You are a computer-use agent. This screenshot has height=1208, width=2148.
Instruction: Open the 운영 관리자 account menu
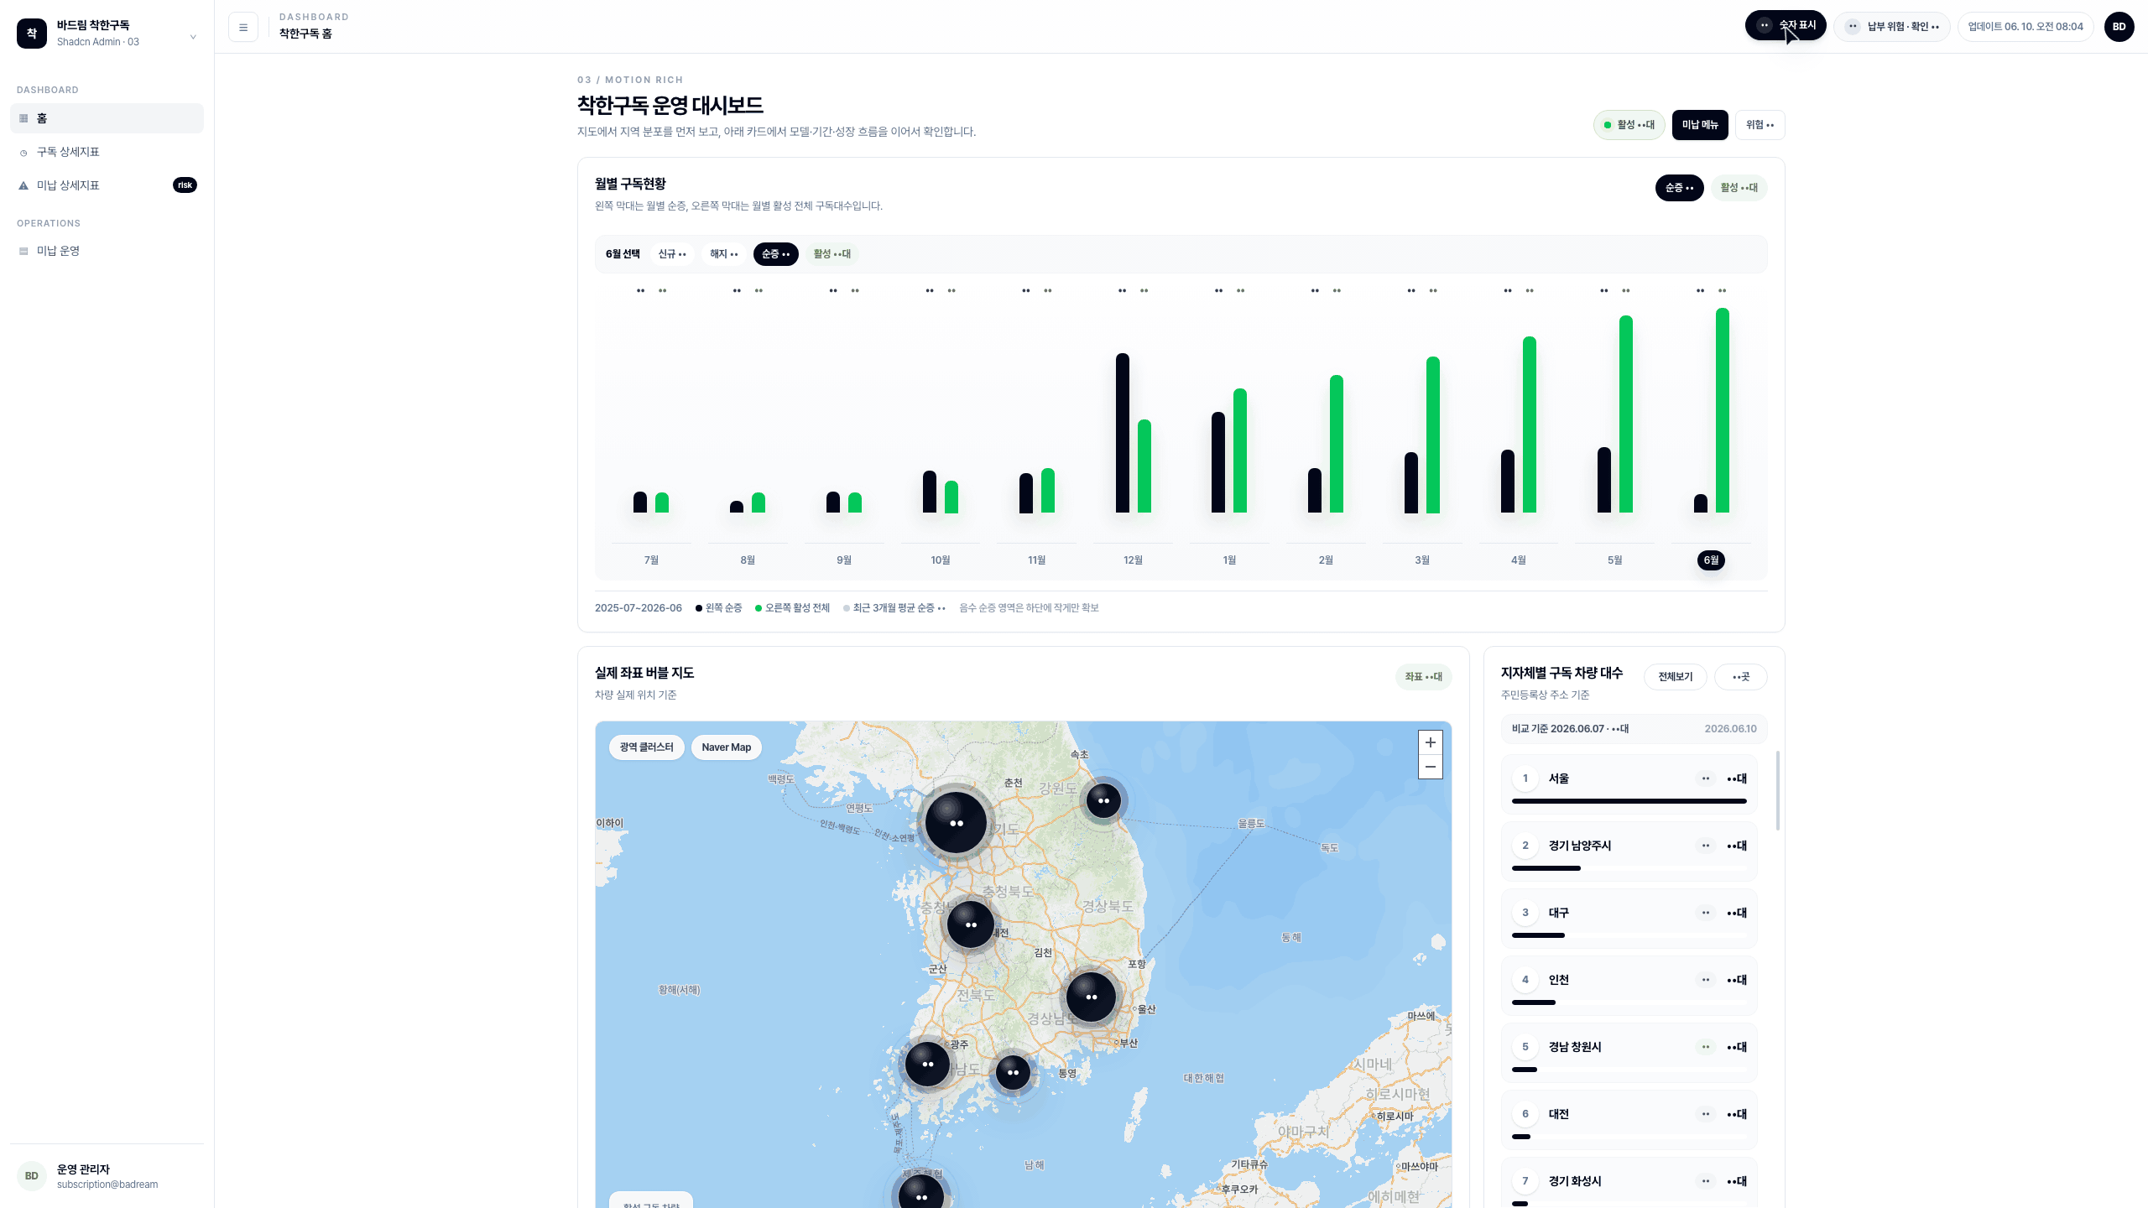pyautogui.click(x=107, y=1176)
